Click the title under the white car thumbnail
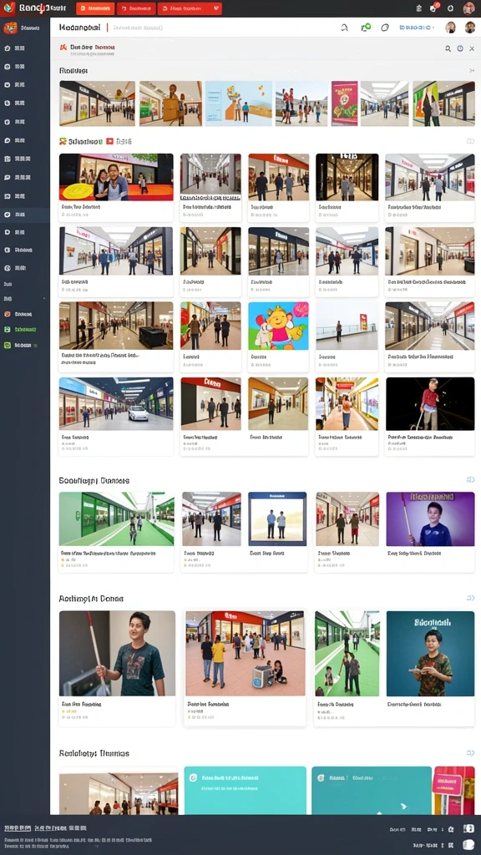Viewport: 481px width, 855px height. (74, 438)
